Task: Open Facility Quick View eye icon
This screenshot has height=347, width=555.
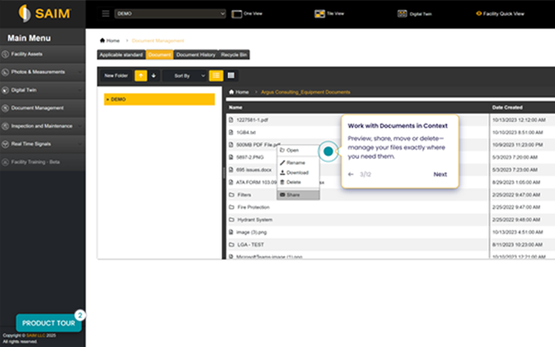Action: coord(480,13)
